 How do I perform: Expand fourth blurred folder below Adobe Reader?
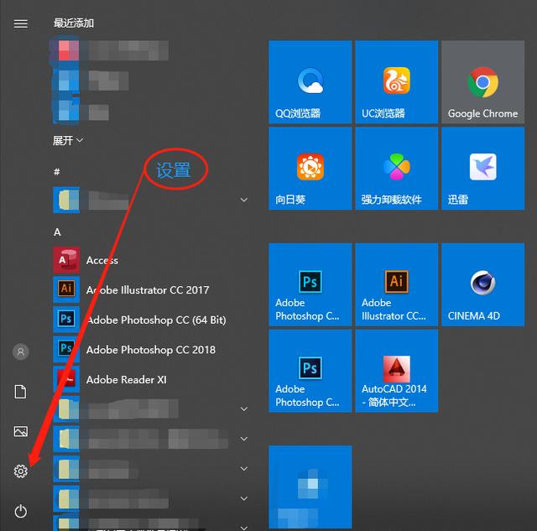click(x=244, y=498)
